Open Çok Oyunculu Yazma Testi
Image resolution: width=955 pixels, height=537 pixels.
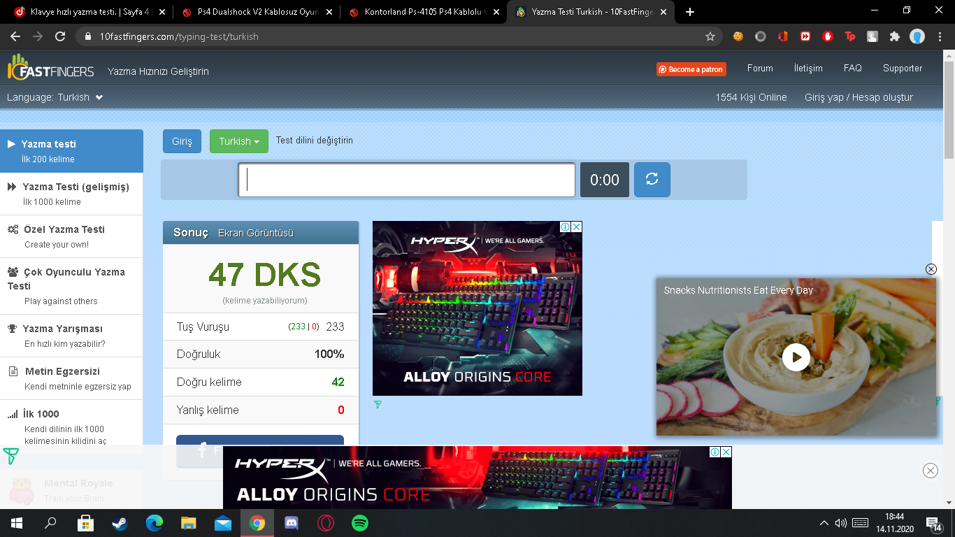click(71, 286)
